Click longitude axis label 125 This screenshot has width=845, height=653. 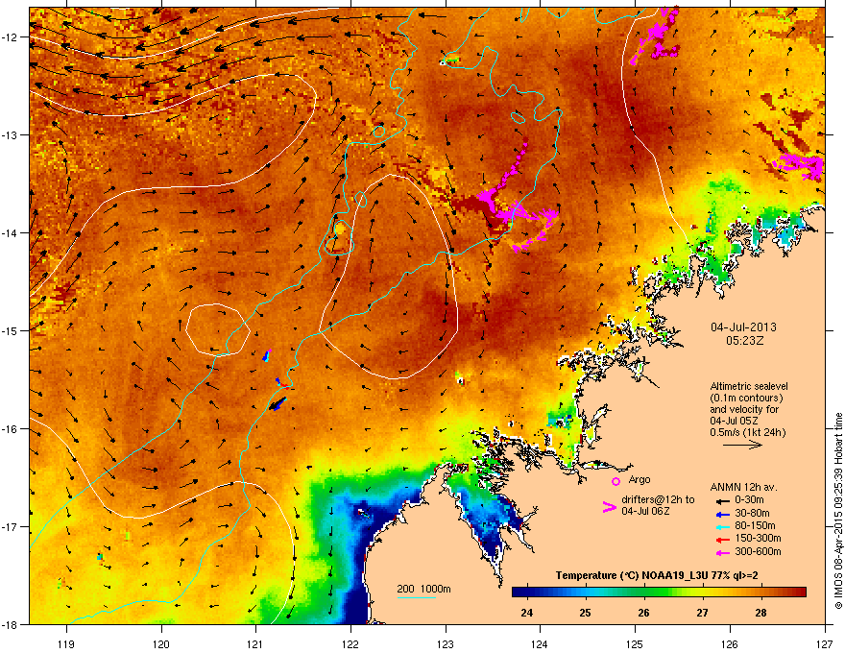click(x=635, y=643)
